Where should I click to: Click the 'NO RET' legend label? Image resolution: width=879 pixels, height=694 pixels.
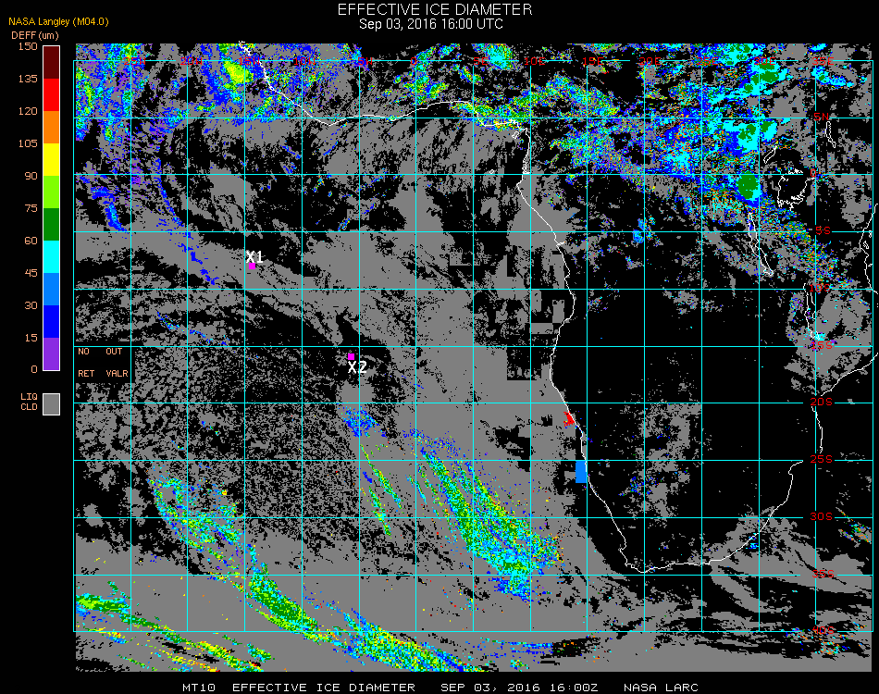pos(86,362)
